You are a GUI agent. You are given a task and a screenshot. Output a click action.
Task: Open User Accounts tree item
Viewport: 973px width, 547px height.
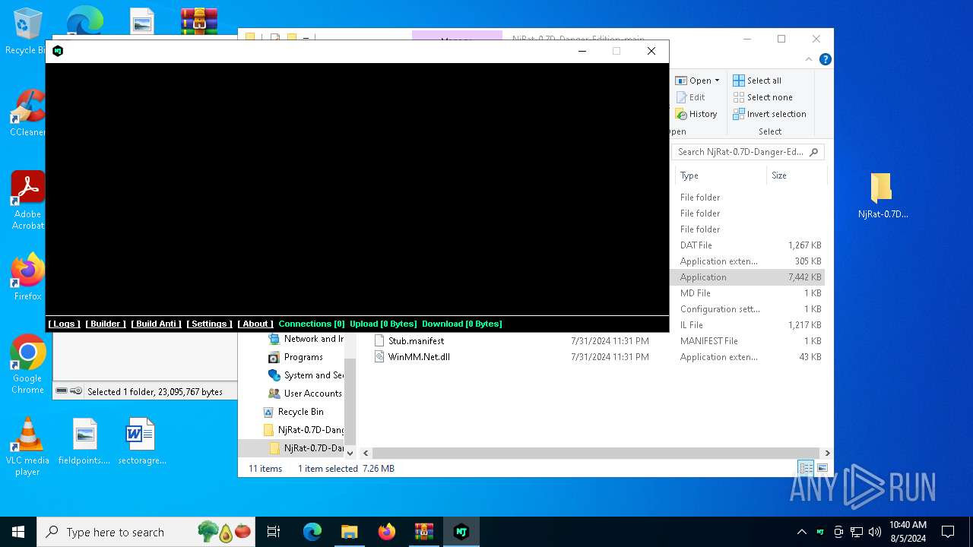[x=305, y=394]
